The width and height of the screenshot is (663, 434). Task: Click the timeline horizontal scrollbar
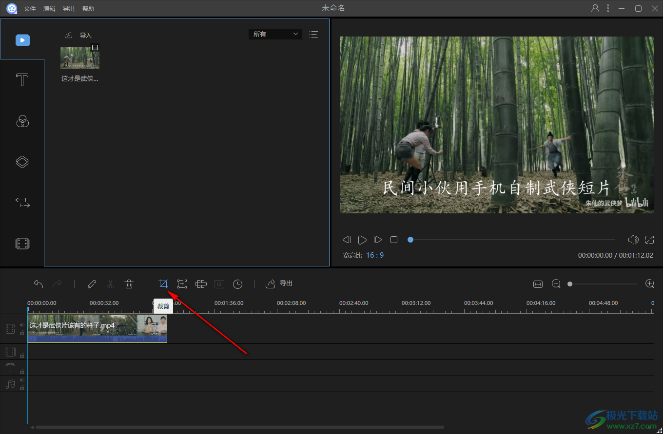coord(239,428)
